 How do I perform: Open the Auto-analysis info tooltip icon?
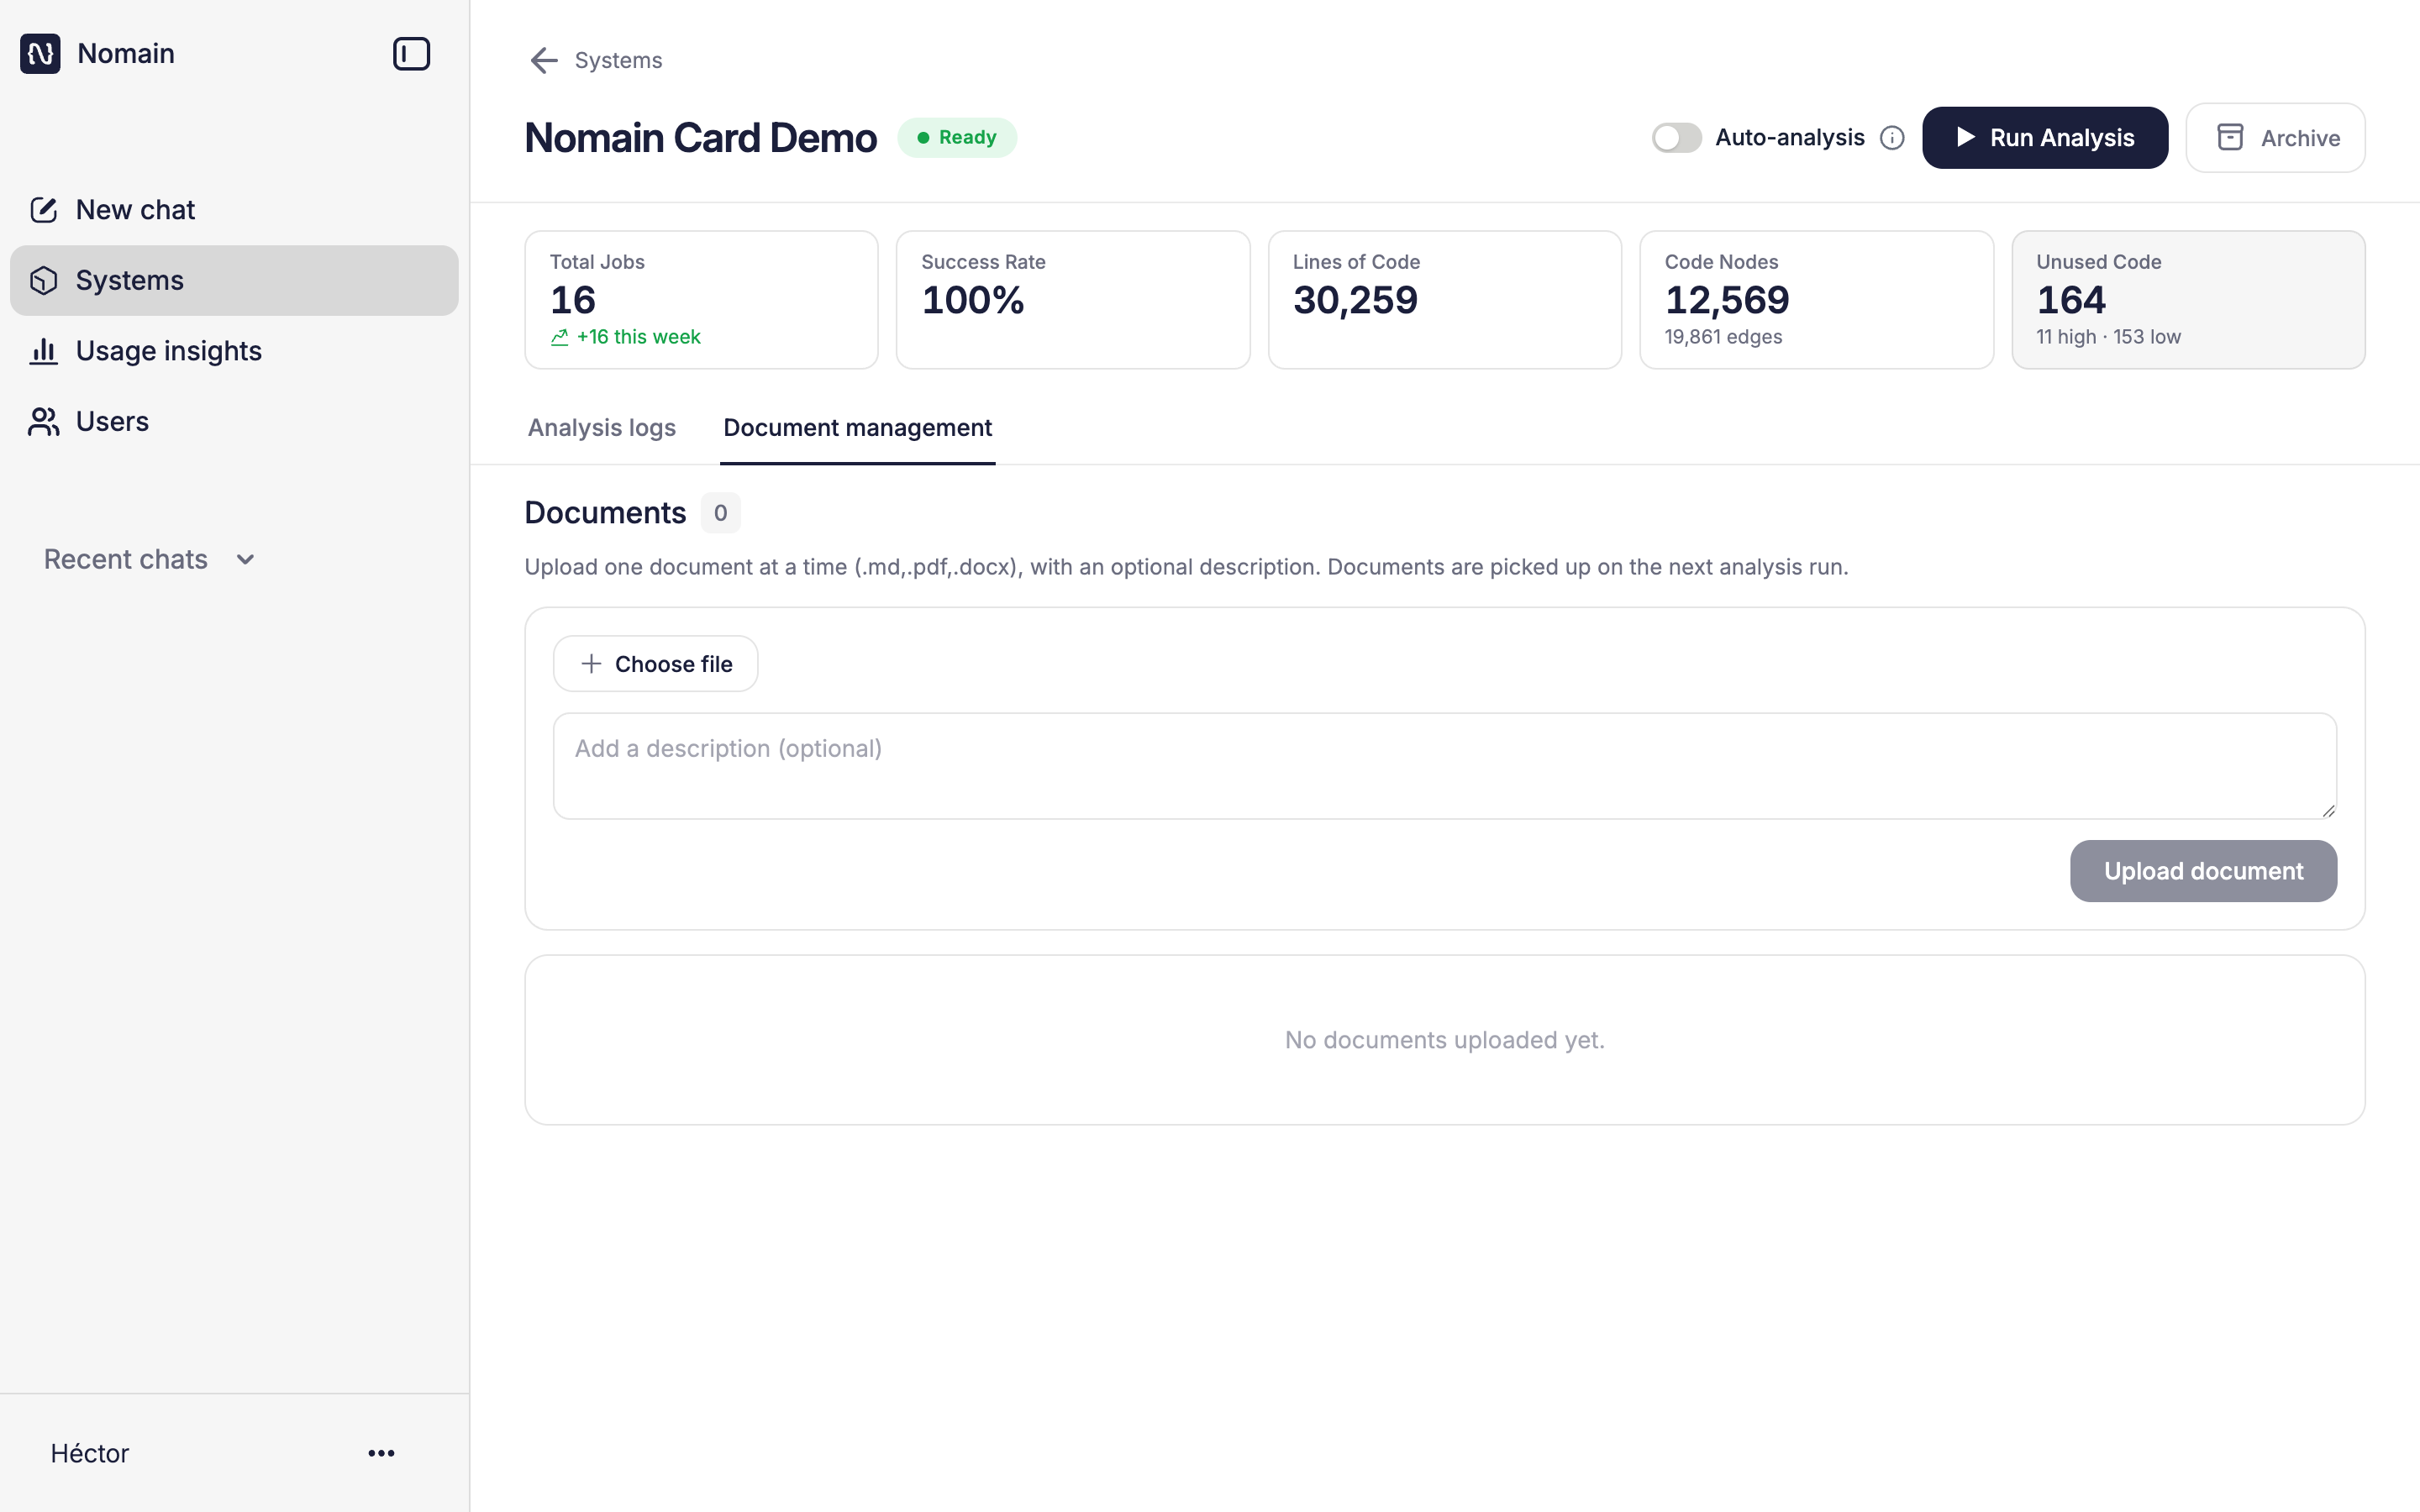point(1892,138)
